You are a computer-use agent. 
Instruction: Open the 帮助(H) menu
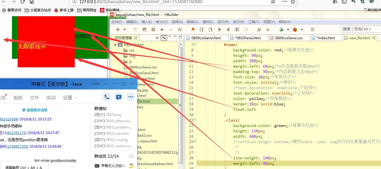[285, 22]
